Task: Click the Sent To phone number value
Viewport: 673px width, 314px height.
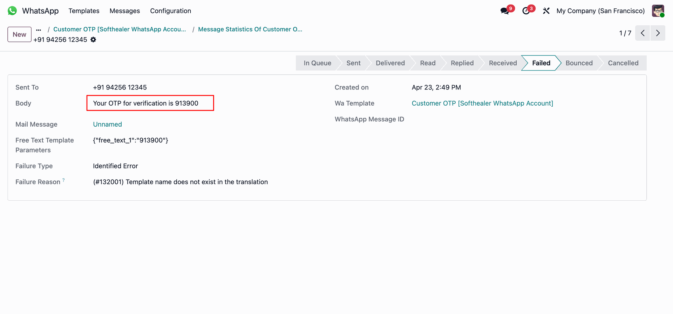Action: (120, 87)
